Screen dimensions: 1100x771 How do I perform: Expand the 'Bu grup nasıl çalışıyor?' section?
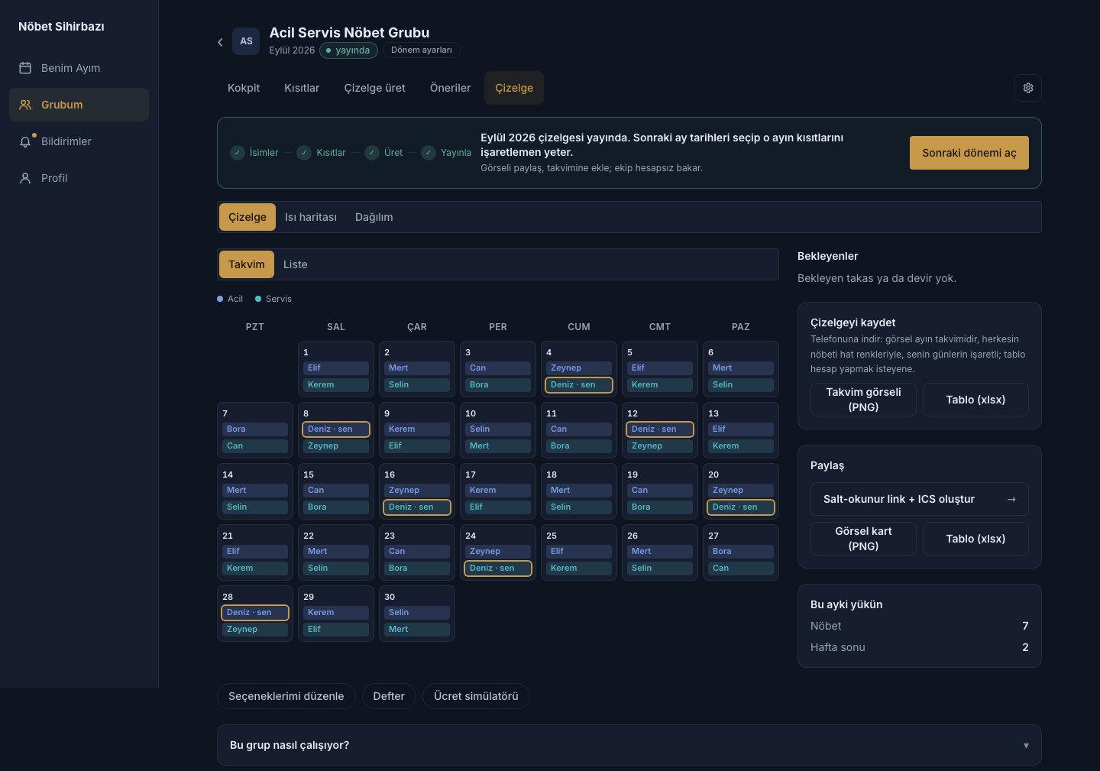pos(629,745)
